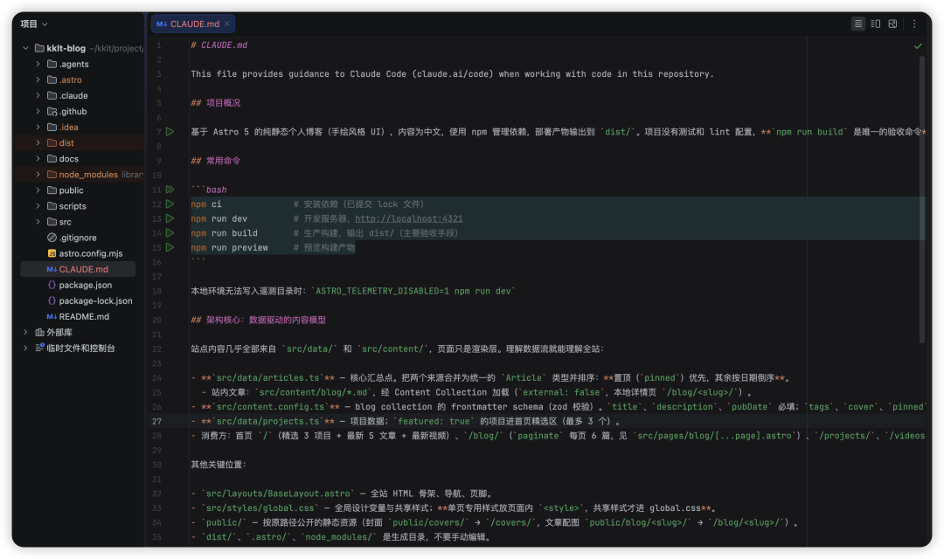This screenshot has height=559, width=944.
Task: Select the kklt-blog root folder icon
Action: click(39, 48)
